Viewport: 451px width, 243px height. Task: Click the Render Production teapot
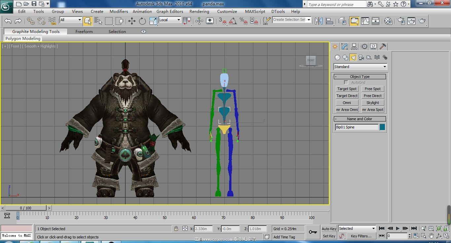click(x=422, y=21)
